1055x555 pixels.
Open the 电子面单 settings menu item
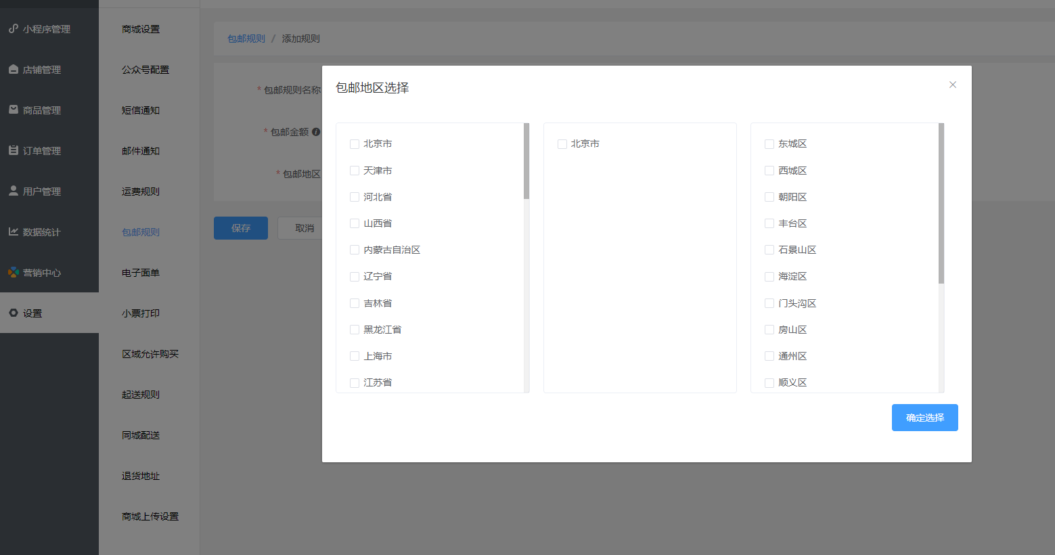(x=141, y=273)
